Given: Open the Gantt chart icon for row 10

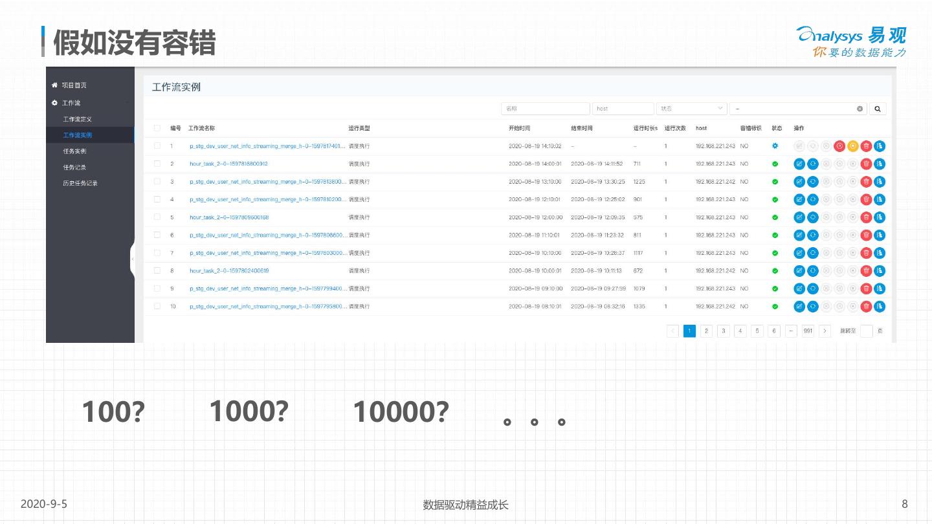Looking at the screenshot, I should coord(880,307).
